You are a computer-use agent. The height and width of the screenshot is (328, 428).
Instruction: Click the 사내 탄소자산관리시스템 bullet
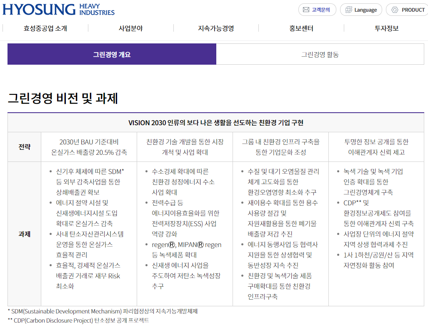point(90,245)
